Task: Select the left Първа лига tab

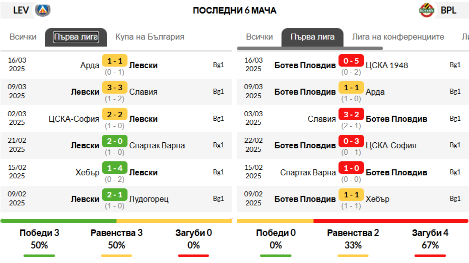Action: [76, 37]
